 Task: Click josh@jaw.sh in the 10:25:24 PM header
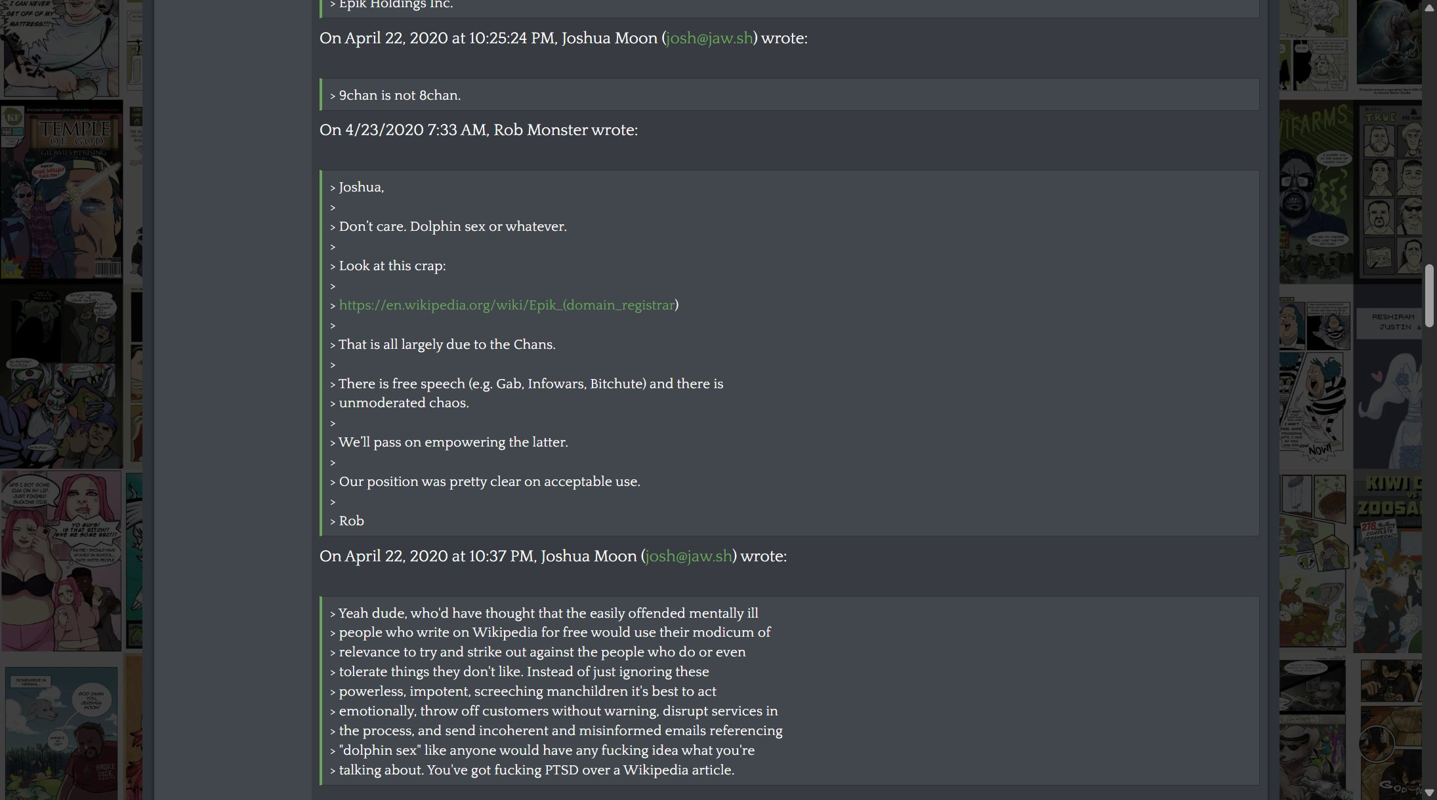coord(709,38)
